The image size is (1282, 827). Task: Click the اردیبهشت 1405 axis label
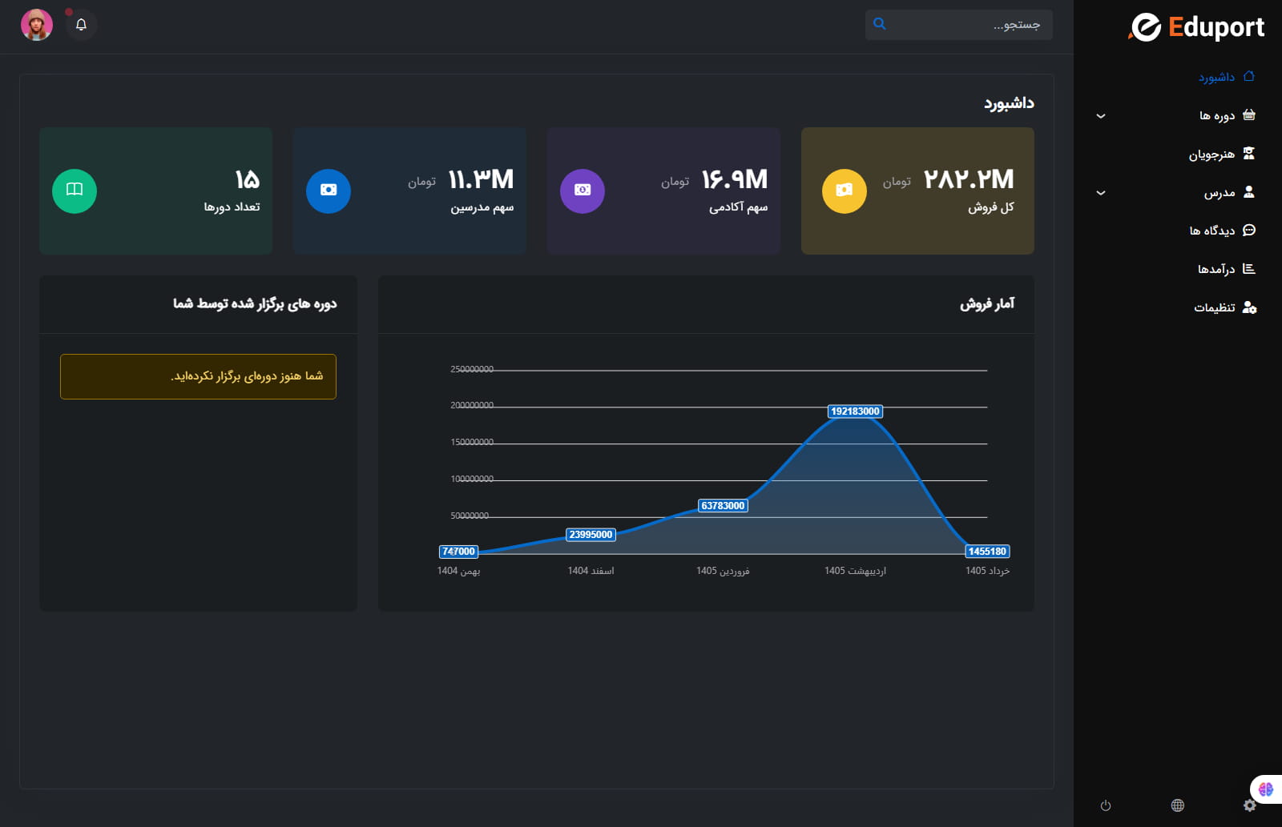(x=855, y=571)
